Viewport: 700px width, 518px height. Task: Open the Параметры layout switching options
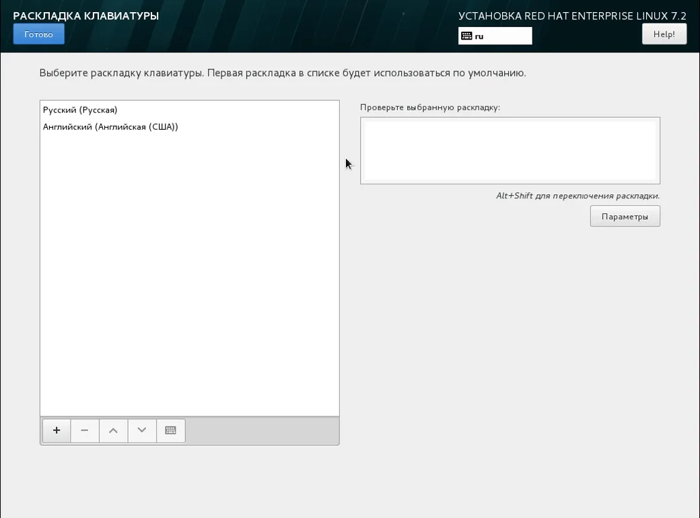coord(625,217)
